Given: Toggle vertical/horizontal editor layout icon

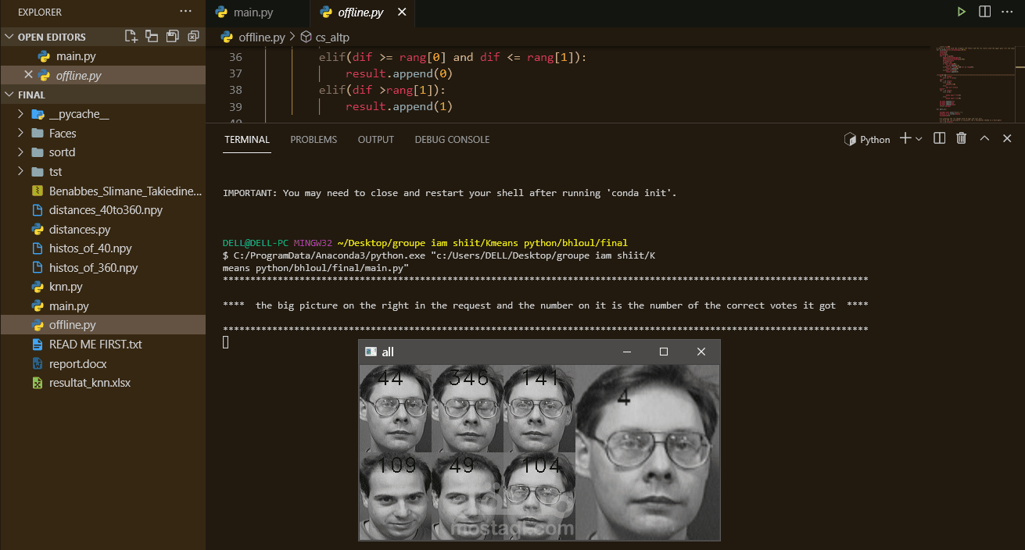Looking at the screenshot, I should tap(152, 36).
